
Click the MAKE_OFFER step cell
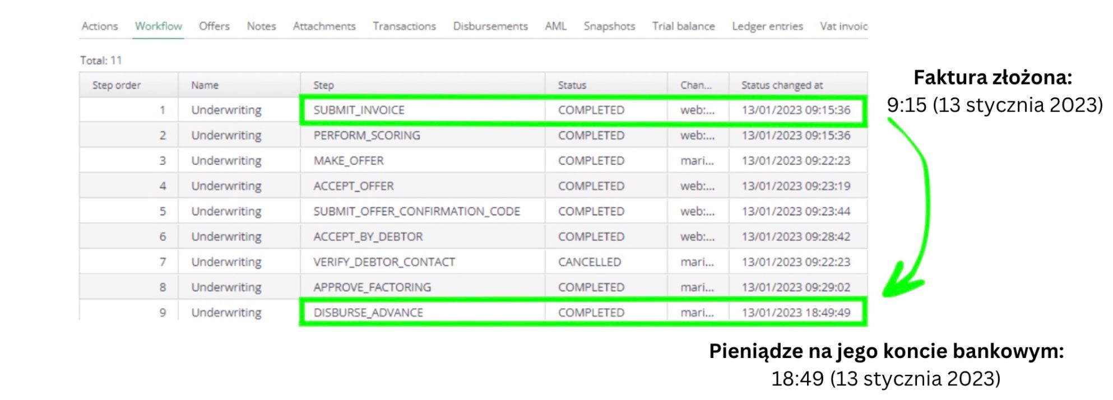349,161
